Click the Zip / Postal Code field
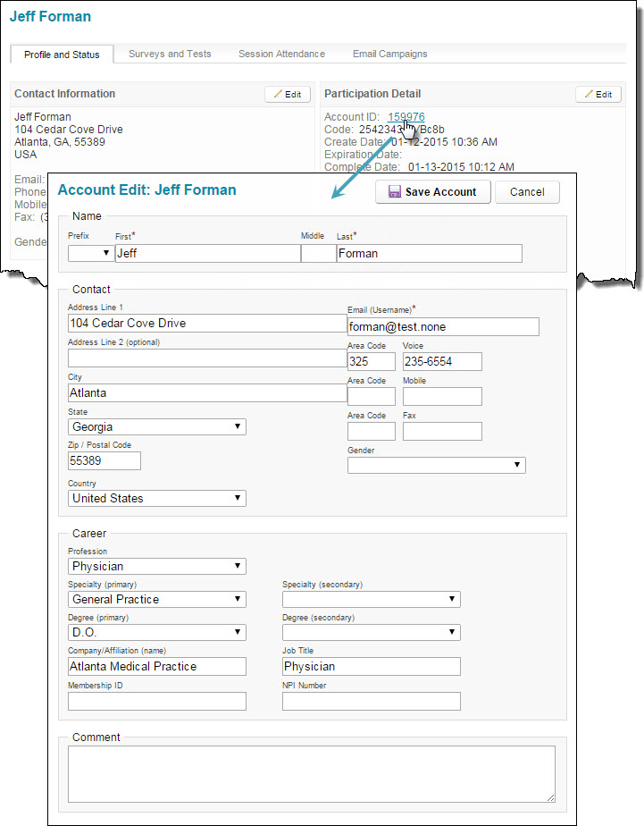The image size is (644, 826). tap(105, 461)
